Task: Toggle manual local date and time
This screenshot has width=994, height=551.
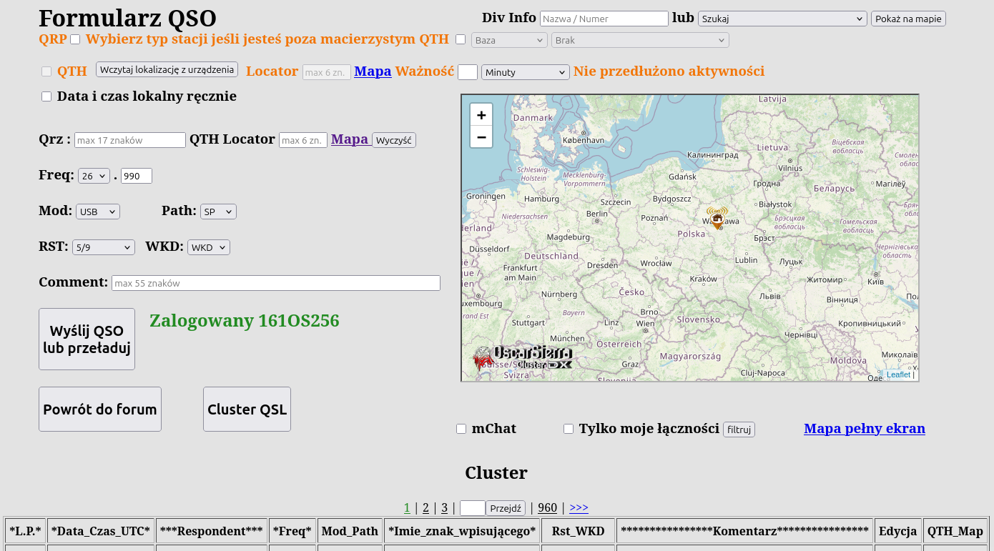Action: click(46, 96)
